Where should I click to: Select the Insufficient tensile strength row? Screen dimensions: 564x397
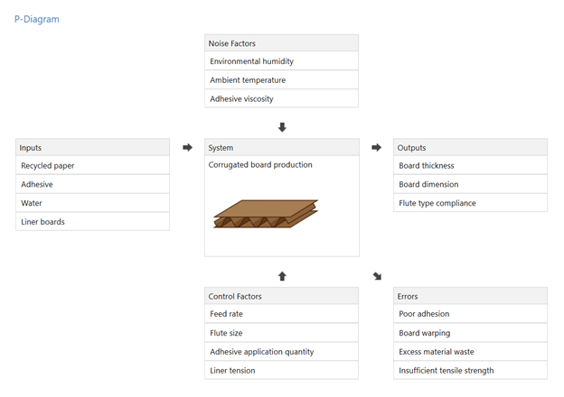click(470, 370)
